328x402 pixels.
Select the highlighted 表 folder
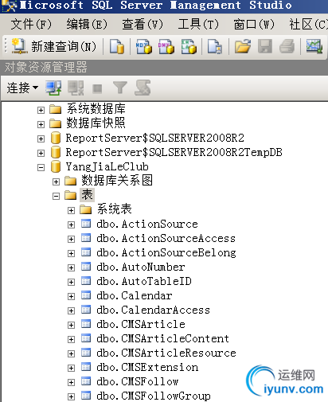(x=87, y=195)
